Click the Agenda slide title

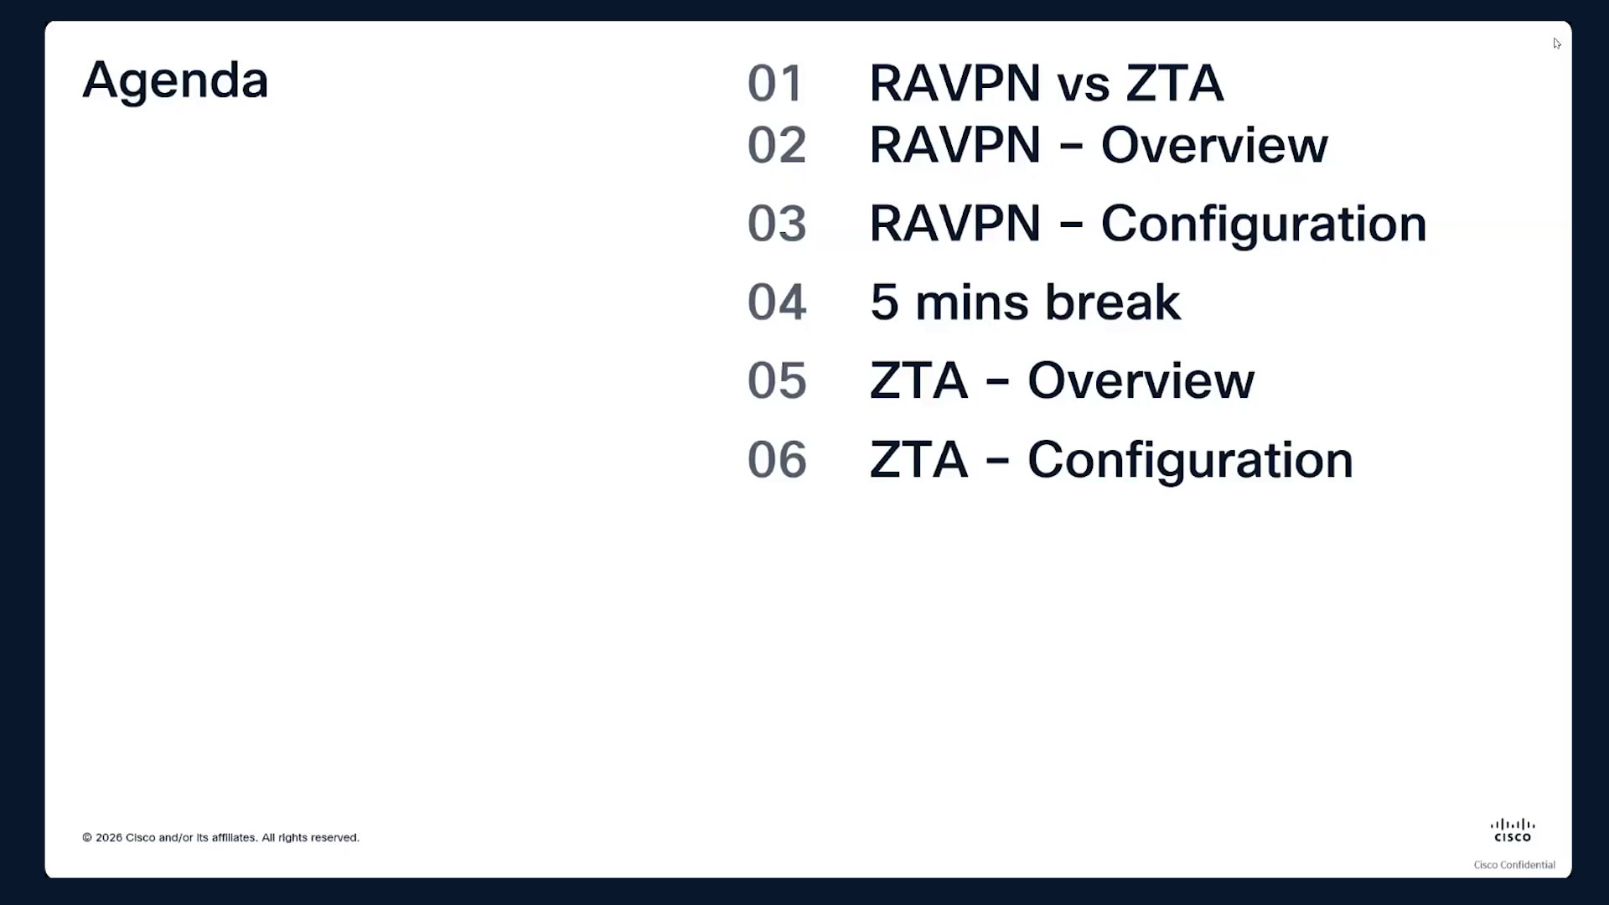coord(175,82)
